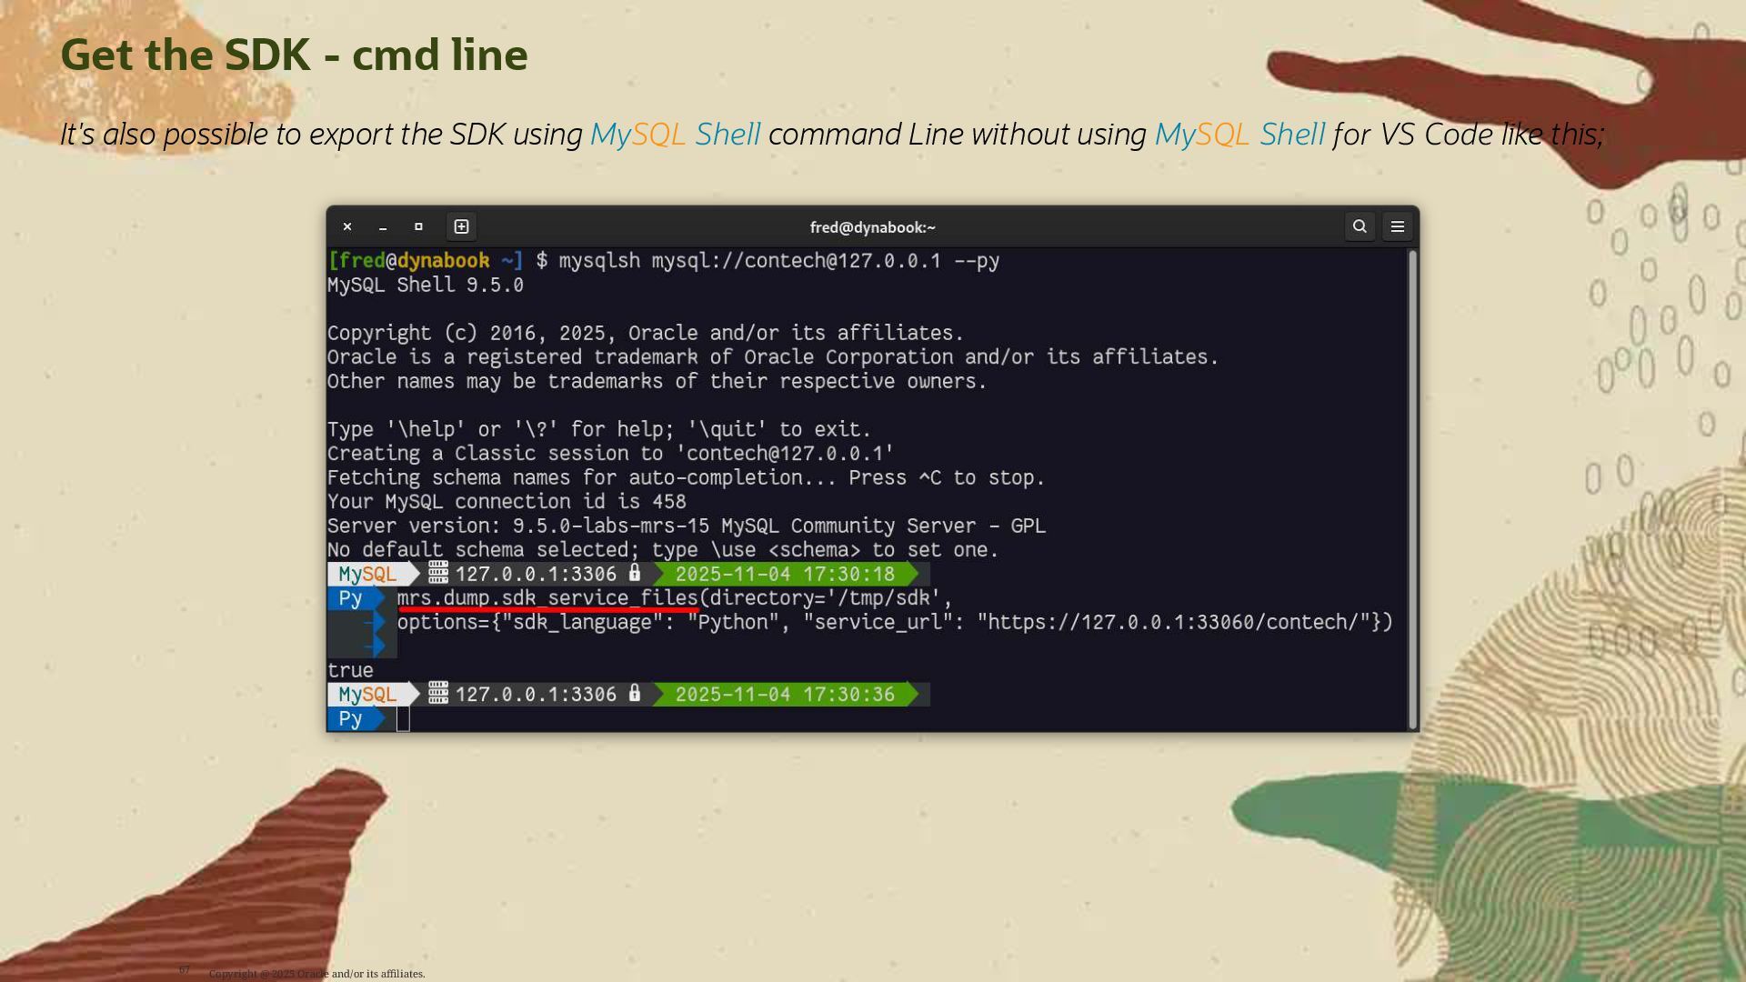This screenshot has height=982, width=1746.
Task: Click the blue Py mode badge beside mrs.dump
Action: click(351, 598)
